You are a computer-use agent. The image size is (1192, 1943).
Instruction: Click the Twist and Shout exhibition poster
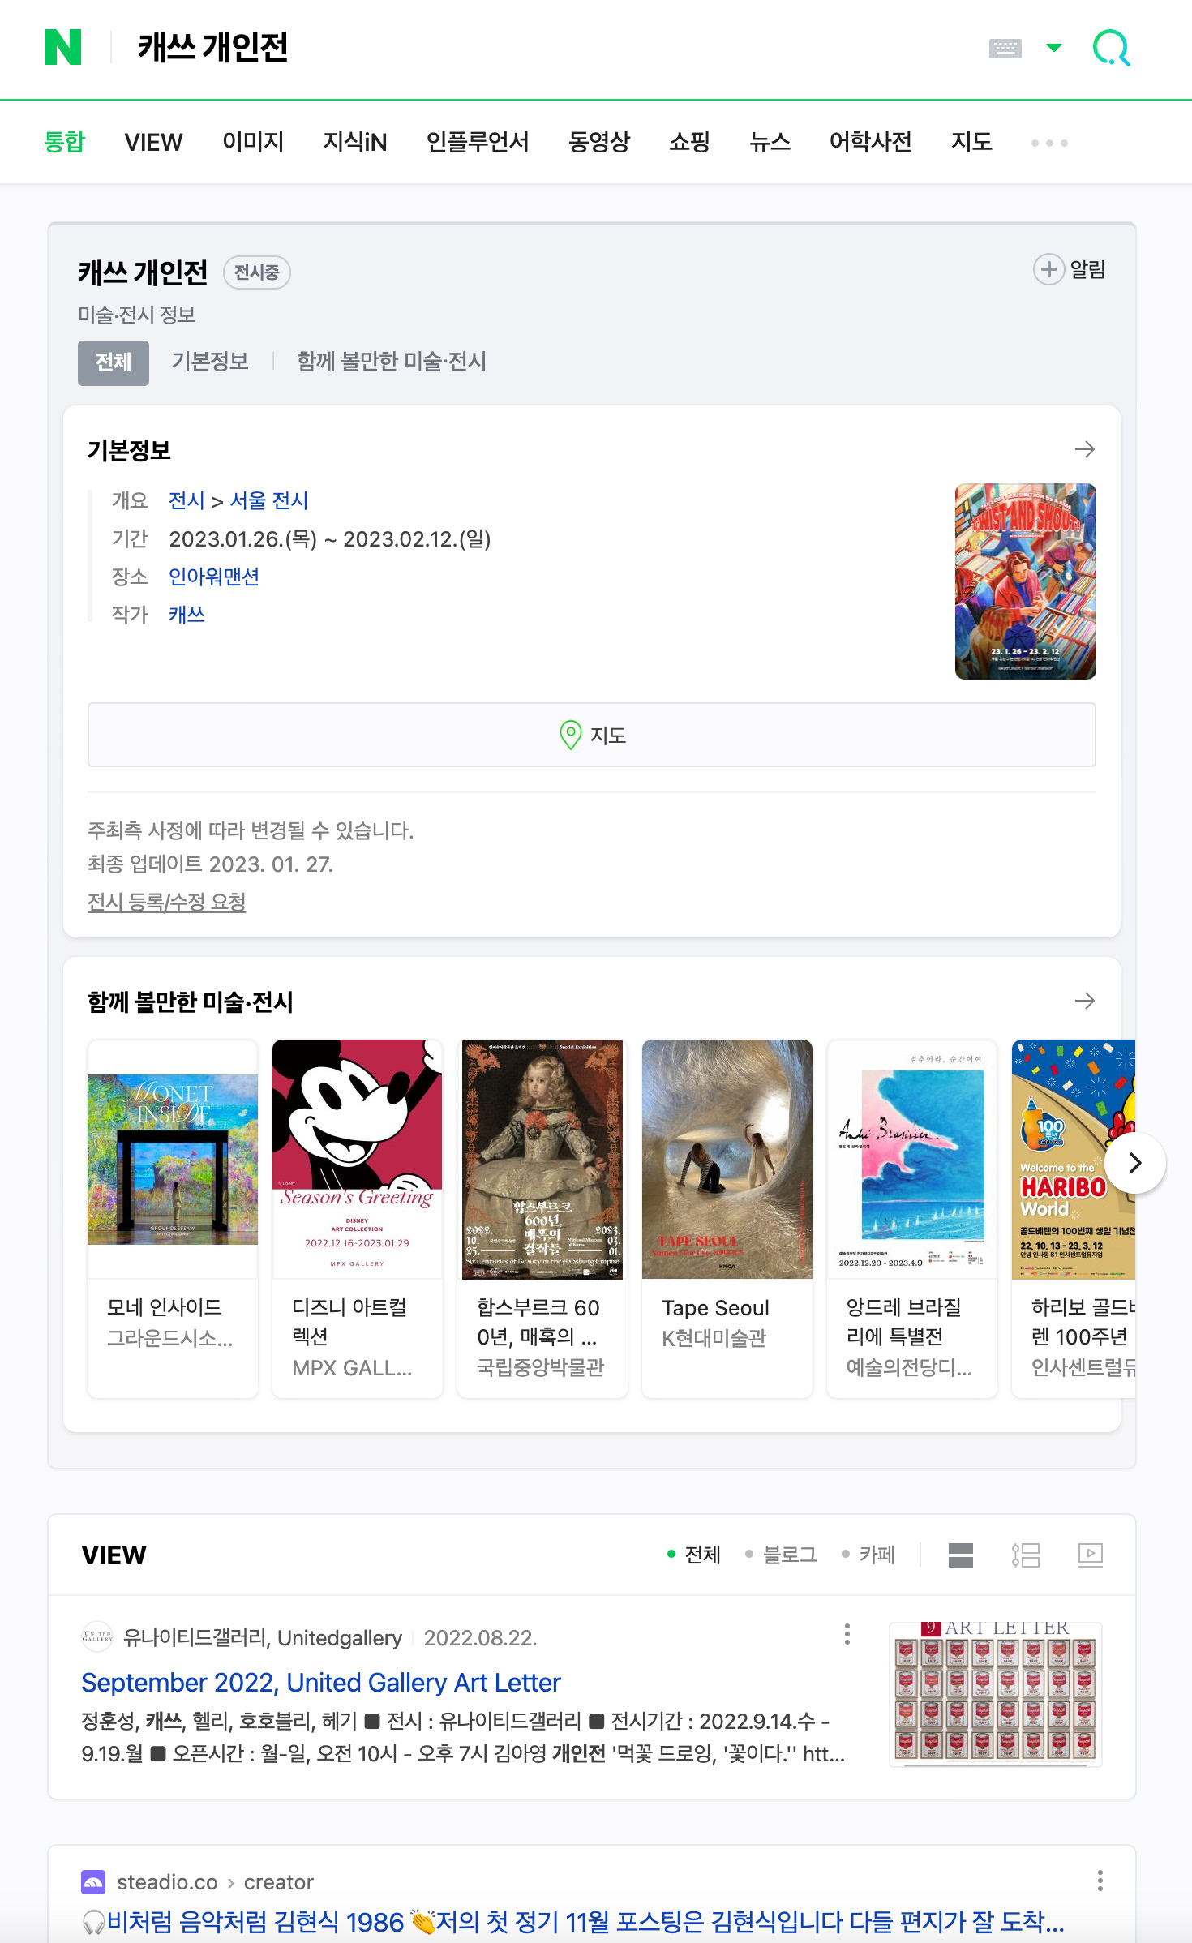(x=1026, y=581)
